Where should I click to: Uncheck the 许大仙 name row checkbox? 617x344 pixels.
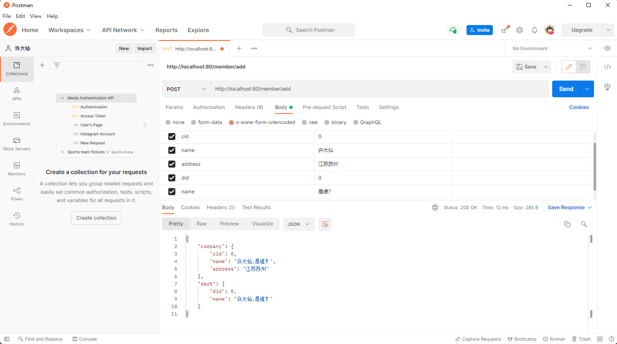pyautogui.click(x=172, y=150)
